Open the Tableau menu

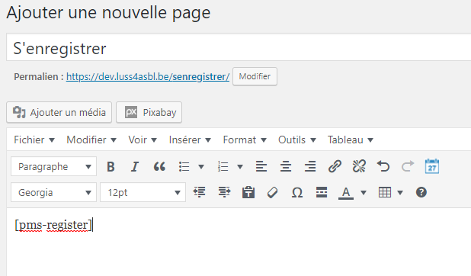point(351,140)
